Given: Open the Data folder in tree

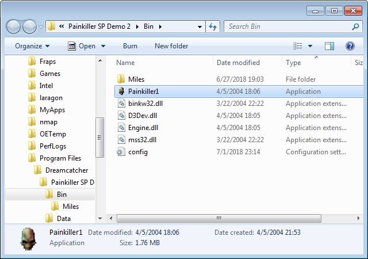Looking at the screenshot, I should coord(64,219).
